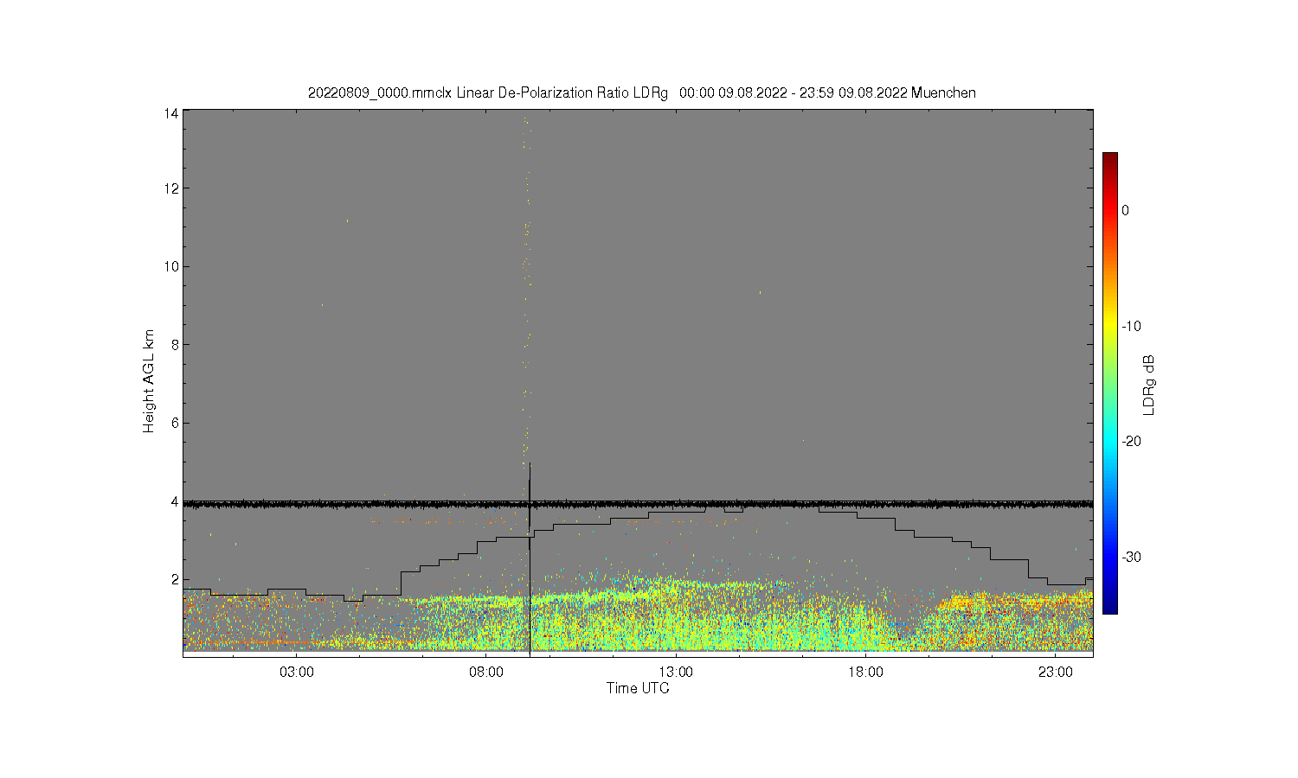Click the horizontal black noisy line at 4 km

(638, 503)
